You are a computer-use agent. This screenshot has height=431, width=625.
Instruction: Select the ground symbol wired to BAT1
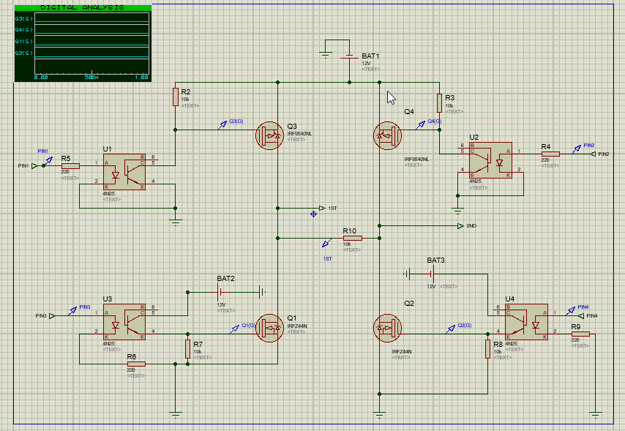click(326, 55)
